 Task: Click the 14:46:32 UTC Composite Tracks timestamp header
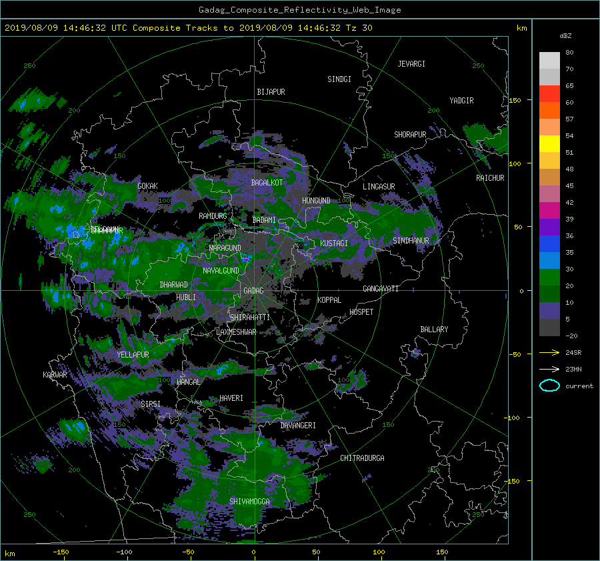coord(188,28)
